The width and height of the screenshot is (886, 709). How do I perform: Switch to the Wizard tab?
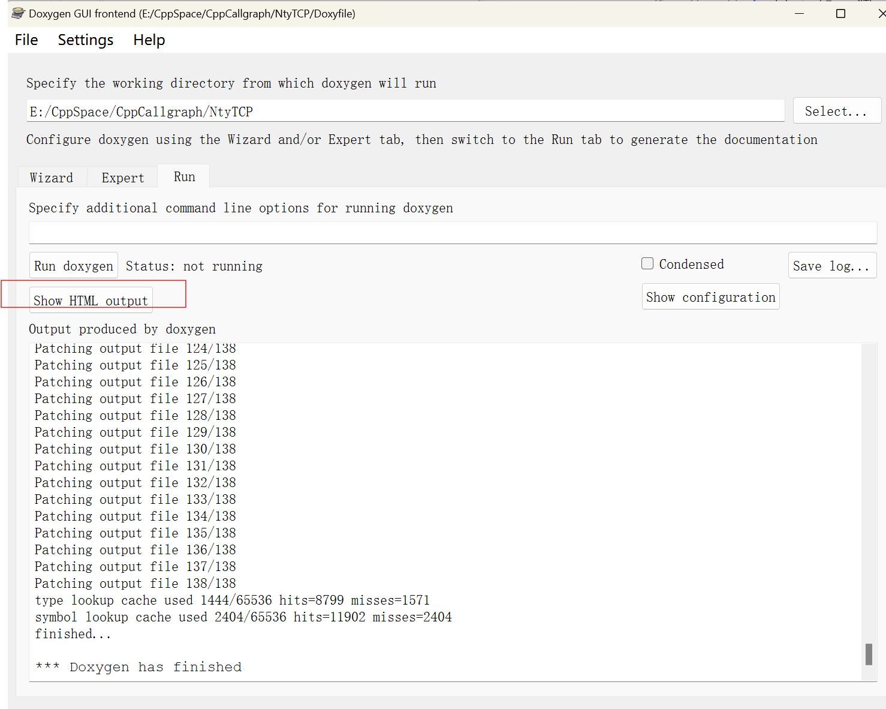(52, 178)
